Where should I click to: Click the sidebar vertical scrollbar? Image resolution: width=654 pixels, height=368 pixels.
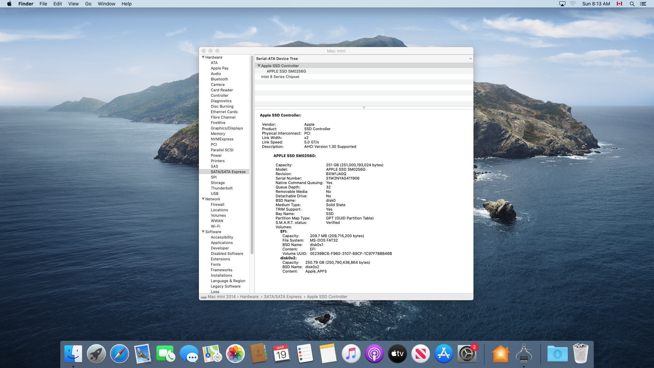(x=252, y=153)
